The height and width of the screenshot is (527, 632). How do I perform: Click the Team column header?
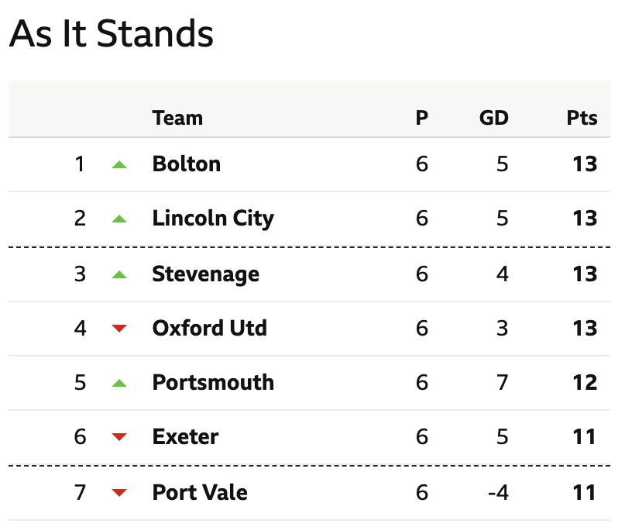[x=177, y=118]
